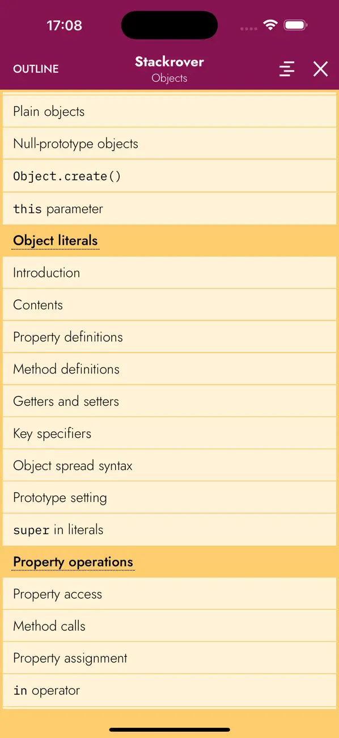The height and width of the screenshot is (738, 339).
Task: Tap the cellular signal dots icon
Action: coord(248,27)
